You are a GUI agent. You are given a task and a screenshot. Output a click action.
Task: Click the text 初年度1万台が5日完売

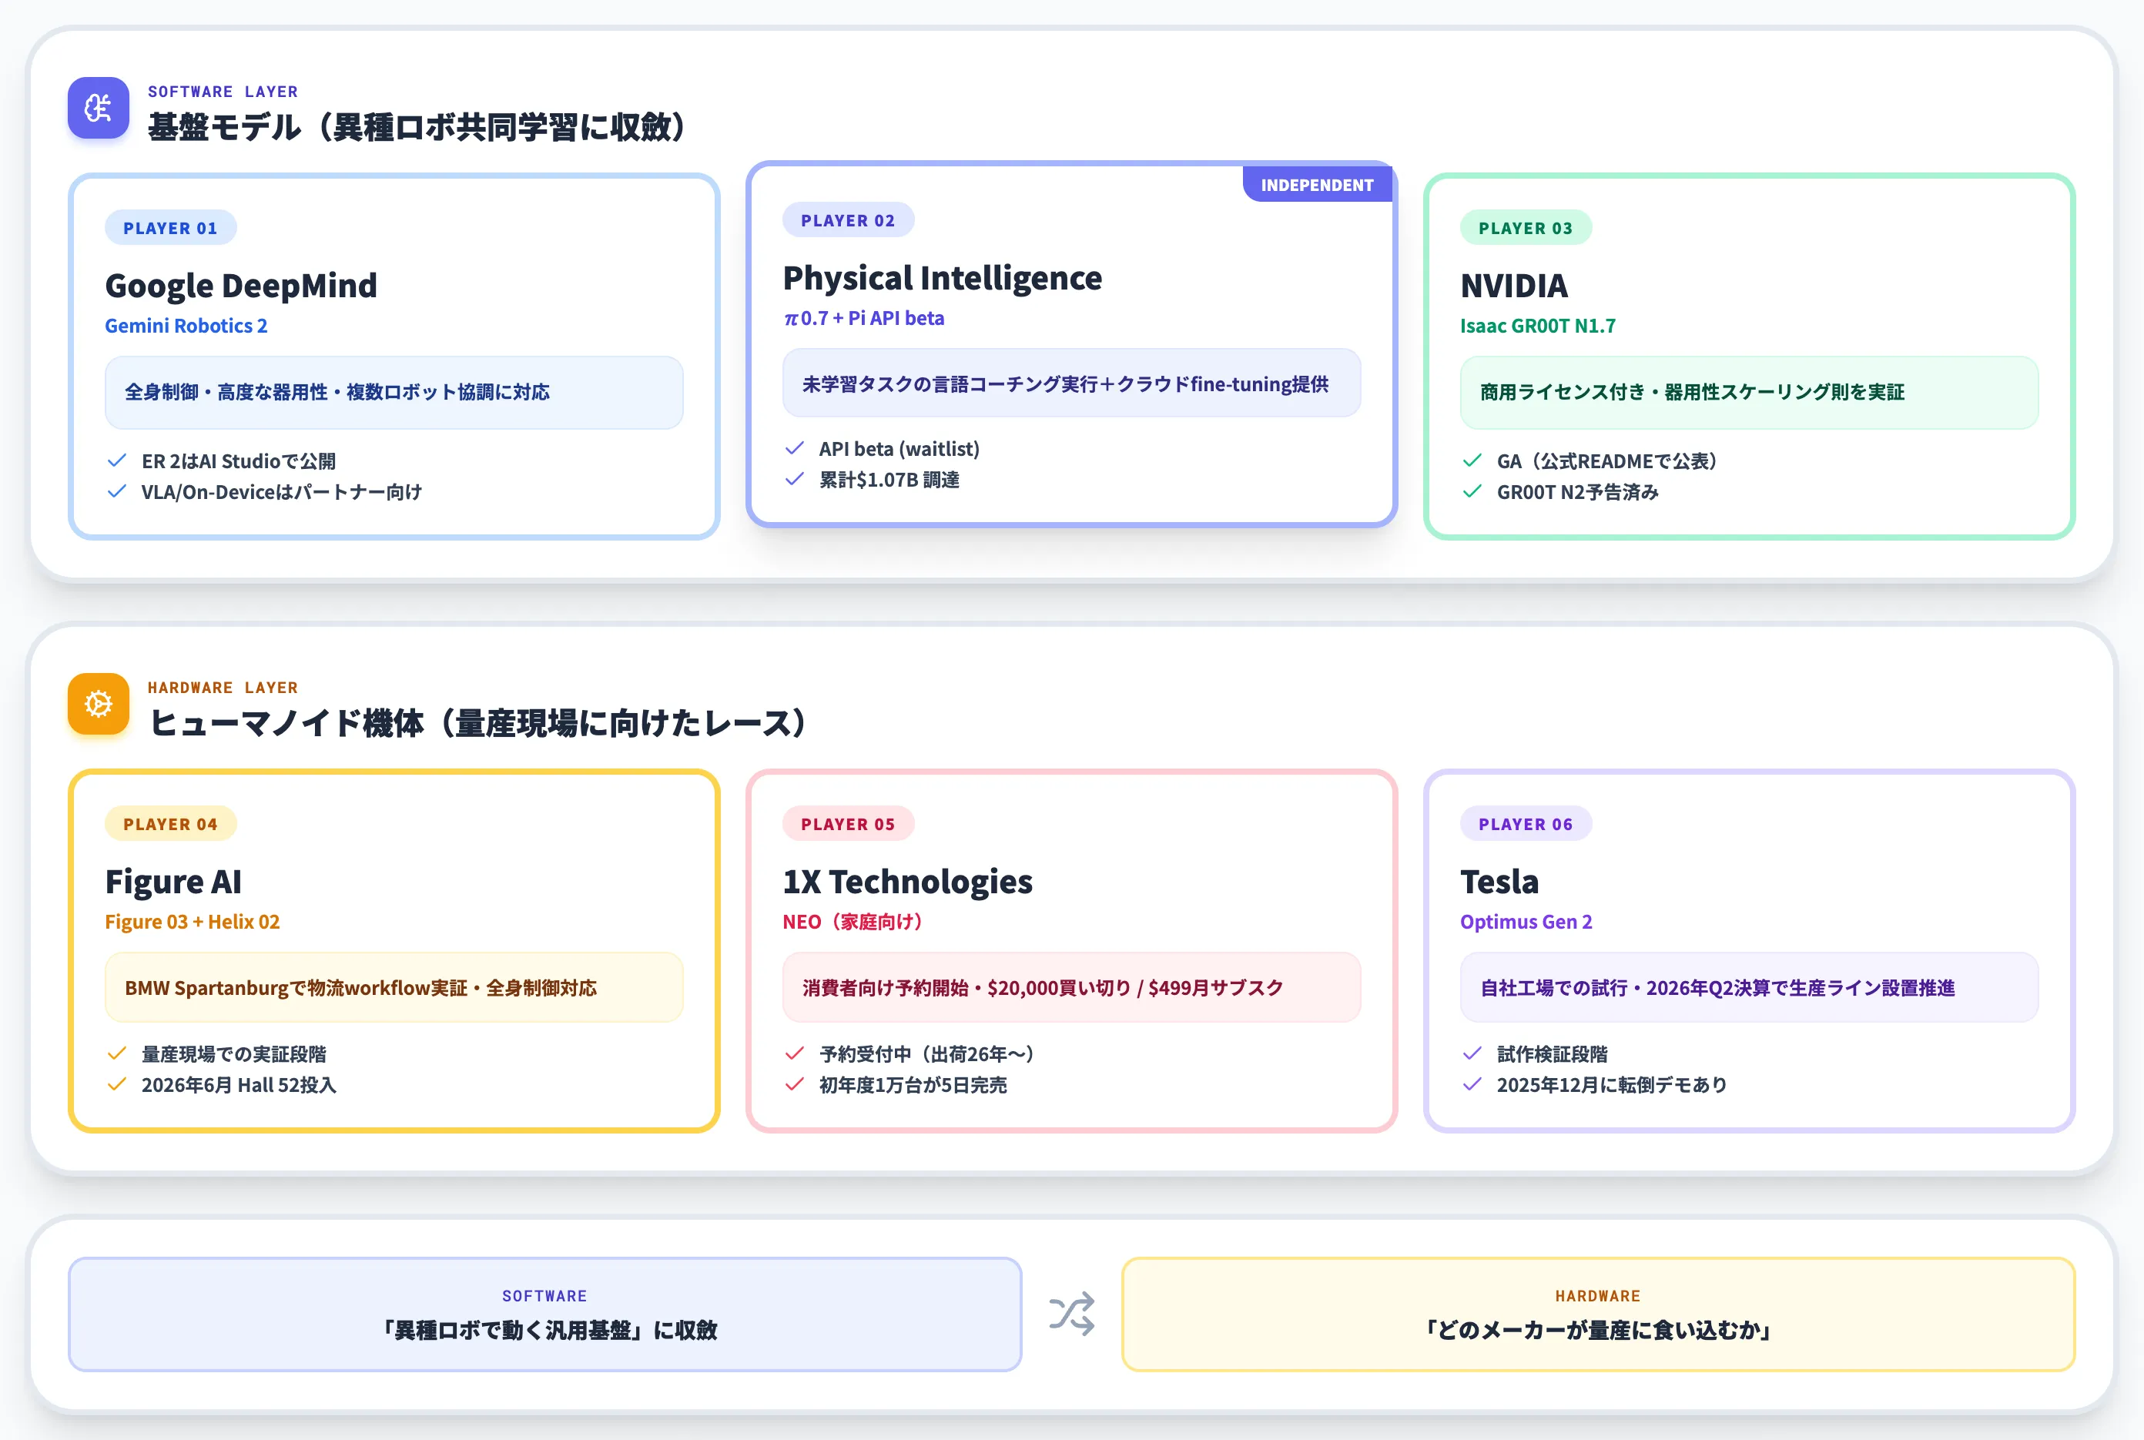pos(913,1084)
